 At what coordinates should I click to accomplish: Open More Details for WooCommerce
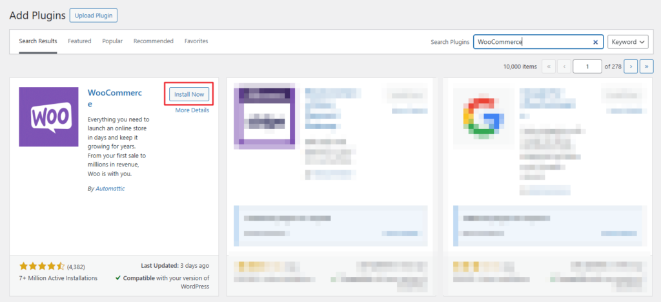click(x=192, y=110)
